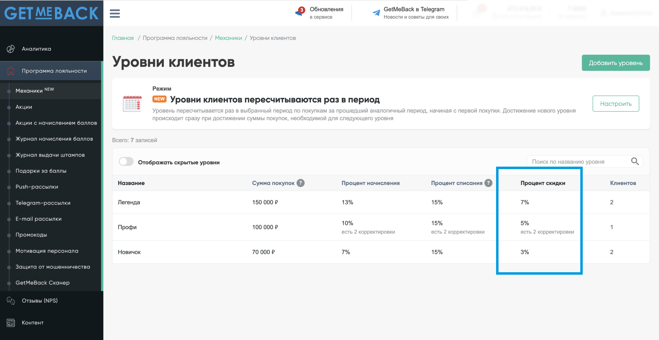The height and width of the screenshot is (340, 659).
Task: Click the question mark beside Процент списания
Action: point(488,183)
